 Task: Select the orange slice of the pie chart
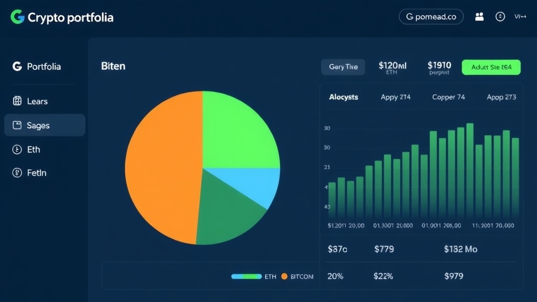pyautogui.click(x=163, y=168)
